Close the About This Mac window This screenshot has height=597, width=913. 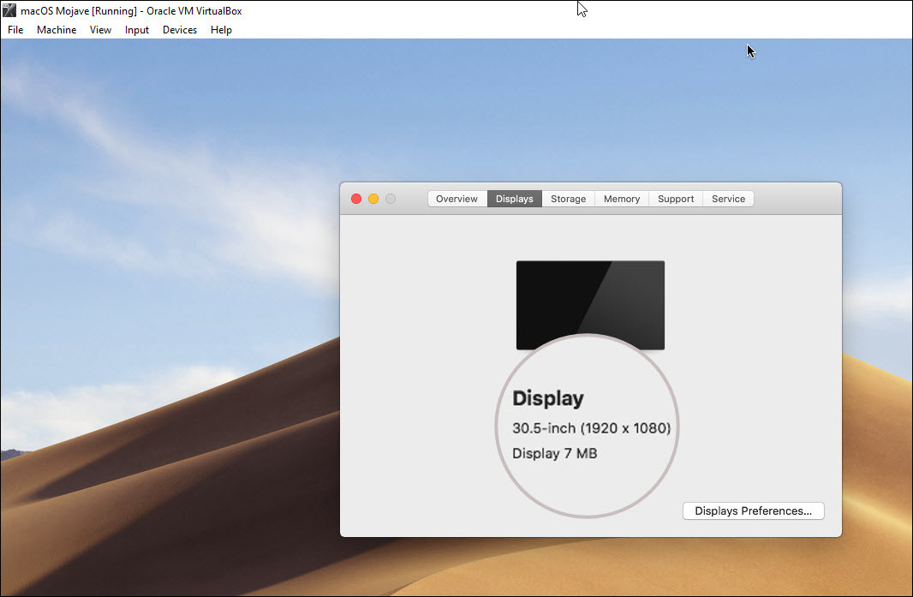click(356, 199)
